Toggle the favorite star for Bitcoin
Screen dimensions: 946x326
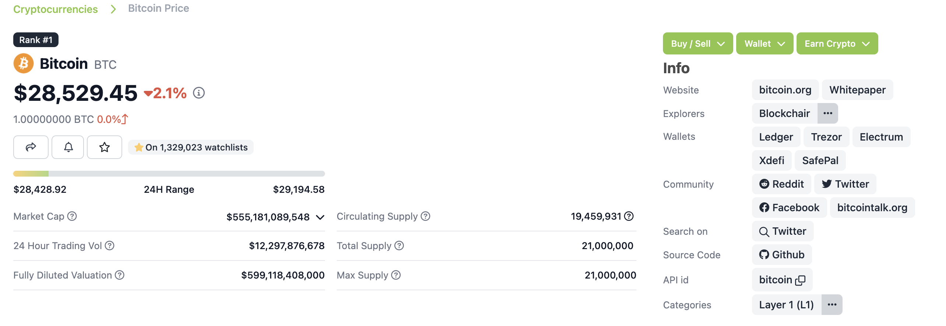click(105, 147)
